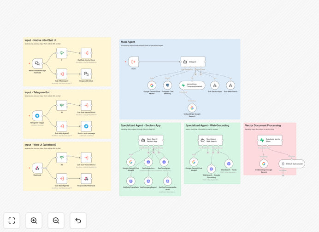
Task: Open the 'AI Agent' node
Action: 193,62
